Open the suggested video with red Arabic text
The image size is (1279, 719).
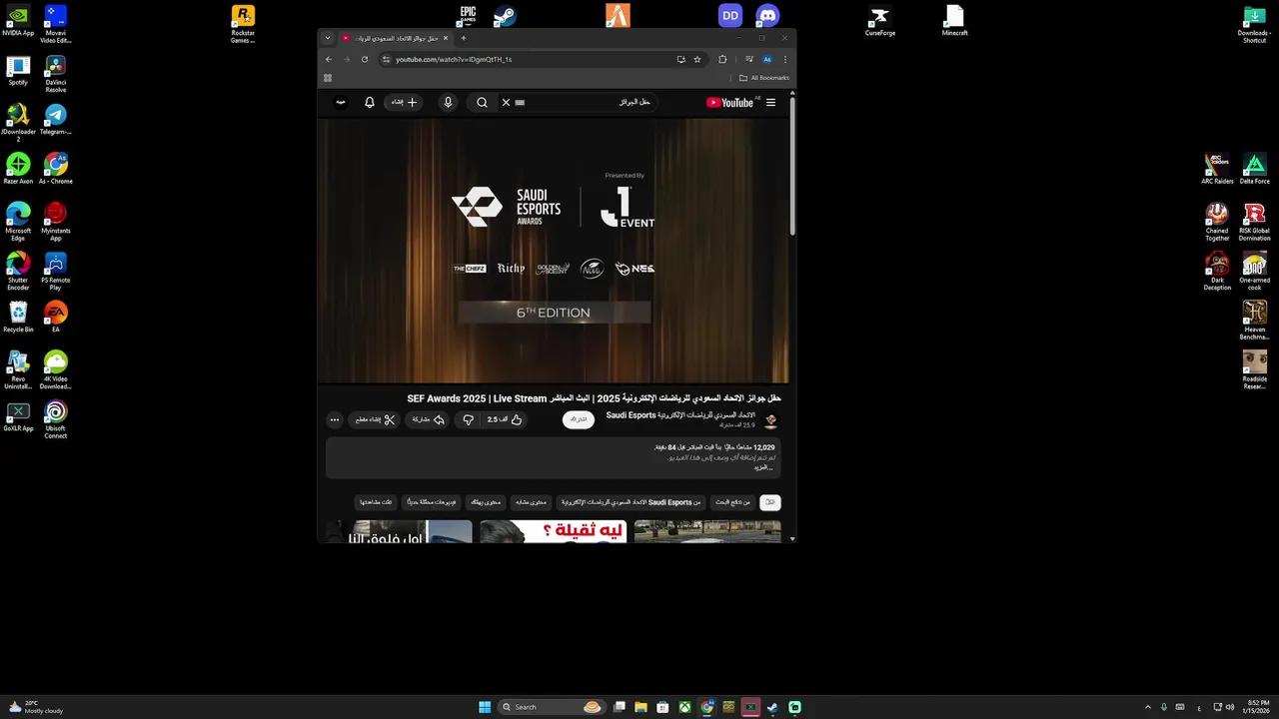click(x=553, y=531)
